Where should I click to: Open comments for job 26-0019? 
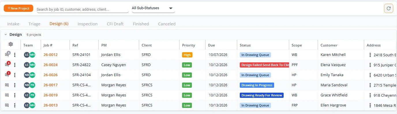click(x=7, y=95)
